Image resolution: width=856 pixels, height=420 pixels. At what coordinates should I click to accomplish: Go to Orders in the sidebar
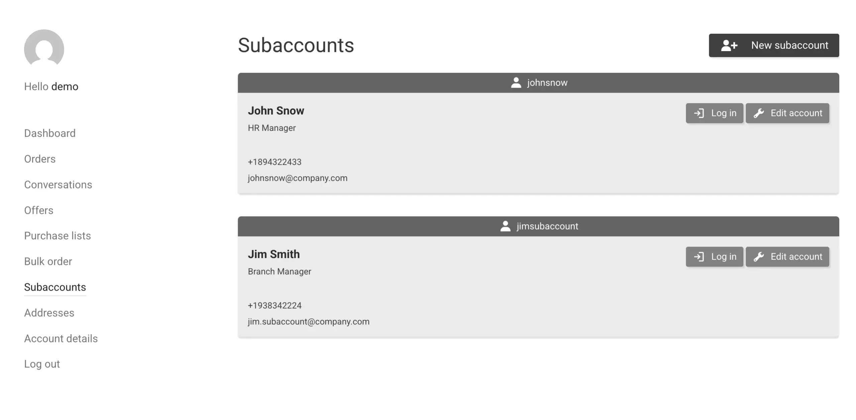click(40, 159)
